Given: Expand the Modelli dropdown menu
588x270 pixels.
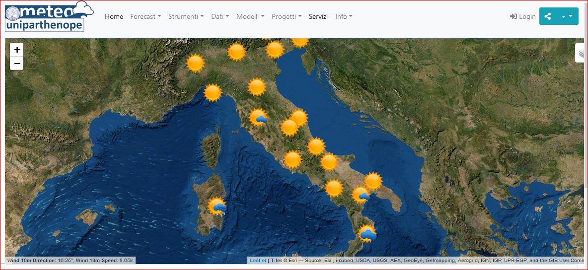Looking at the screenshot, I should coord(250,16).
